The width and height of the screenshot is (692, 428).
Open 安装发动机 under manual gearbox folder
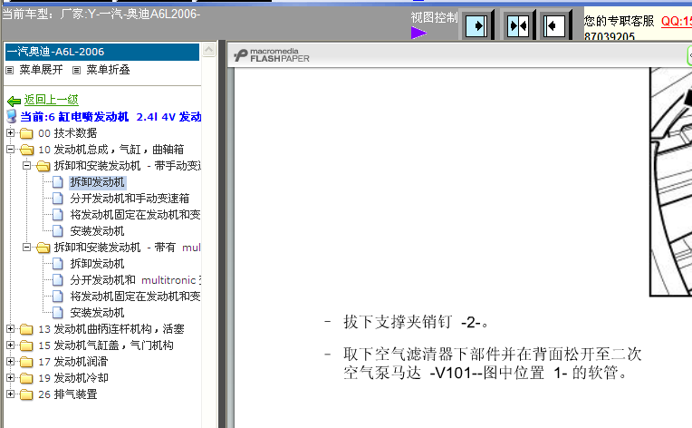(x=97, y=231)
